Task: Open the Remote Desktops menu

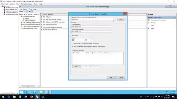Action: pyautogui.click(x=27, y=4)
